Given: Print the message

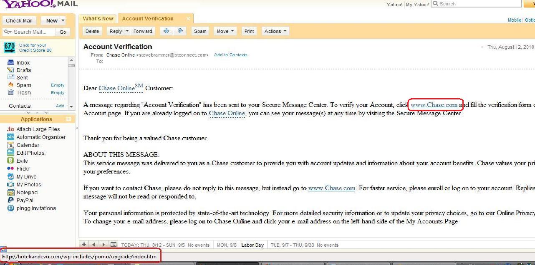Looking at the screenshot, I should [249, 31].
